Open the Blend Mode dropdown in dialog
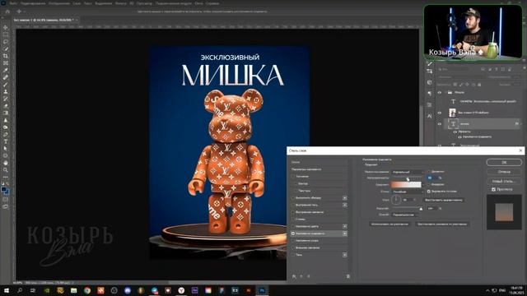527x296 pixels. (x=408, y=172)
